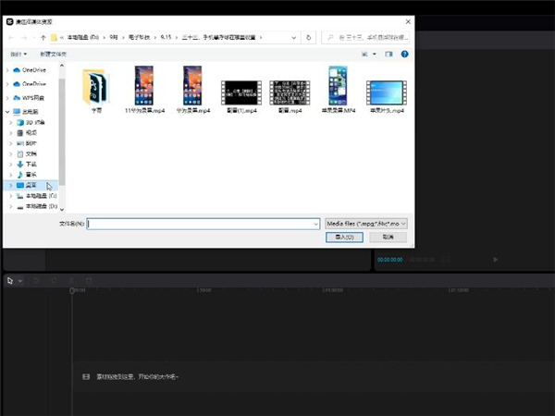Click the Cancel (取消) button
This screenshot has height=416, width=555.
(388, 237)
